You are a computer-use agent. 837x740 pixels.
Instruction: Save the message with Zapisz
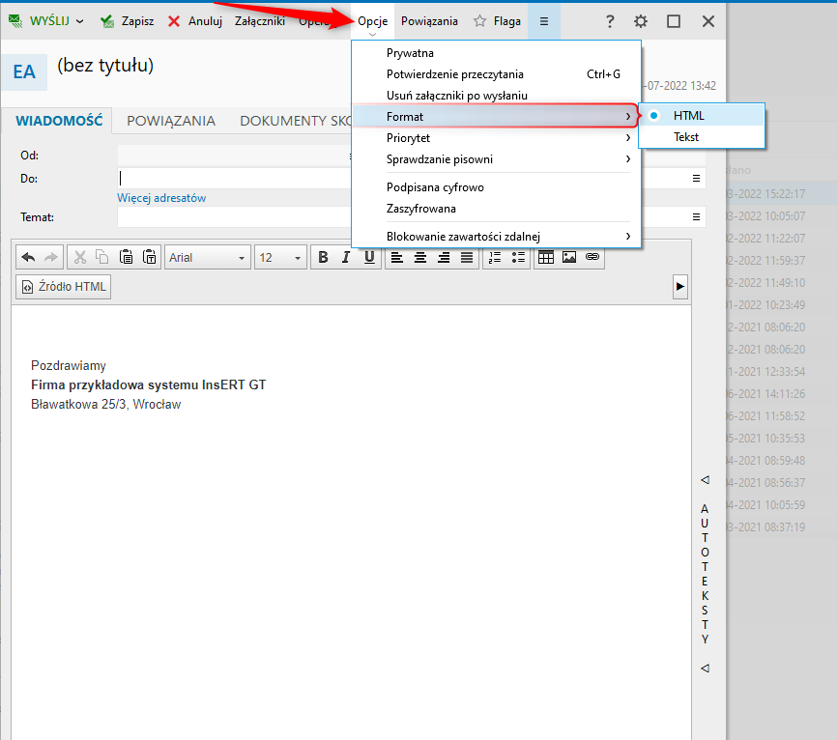(127, 21)
